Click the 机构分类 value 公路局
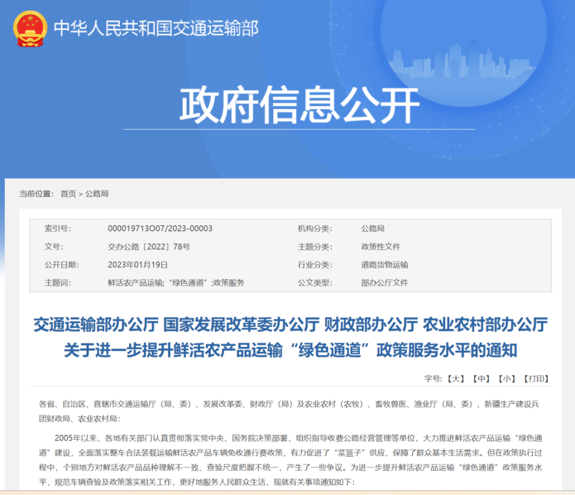The height and width of the screenshot is (495, 575). coord(373,228)
